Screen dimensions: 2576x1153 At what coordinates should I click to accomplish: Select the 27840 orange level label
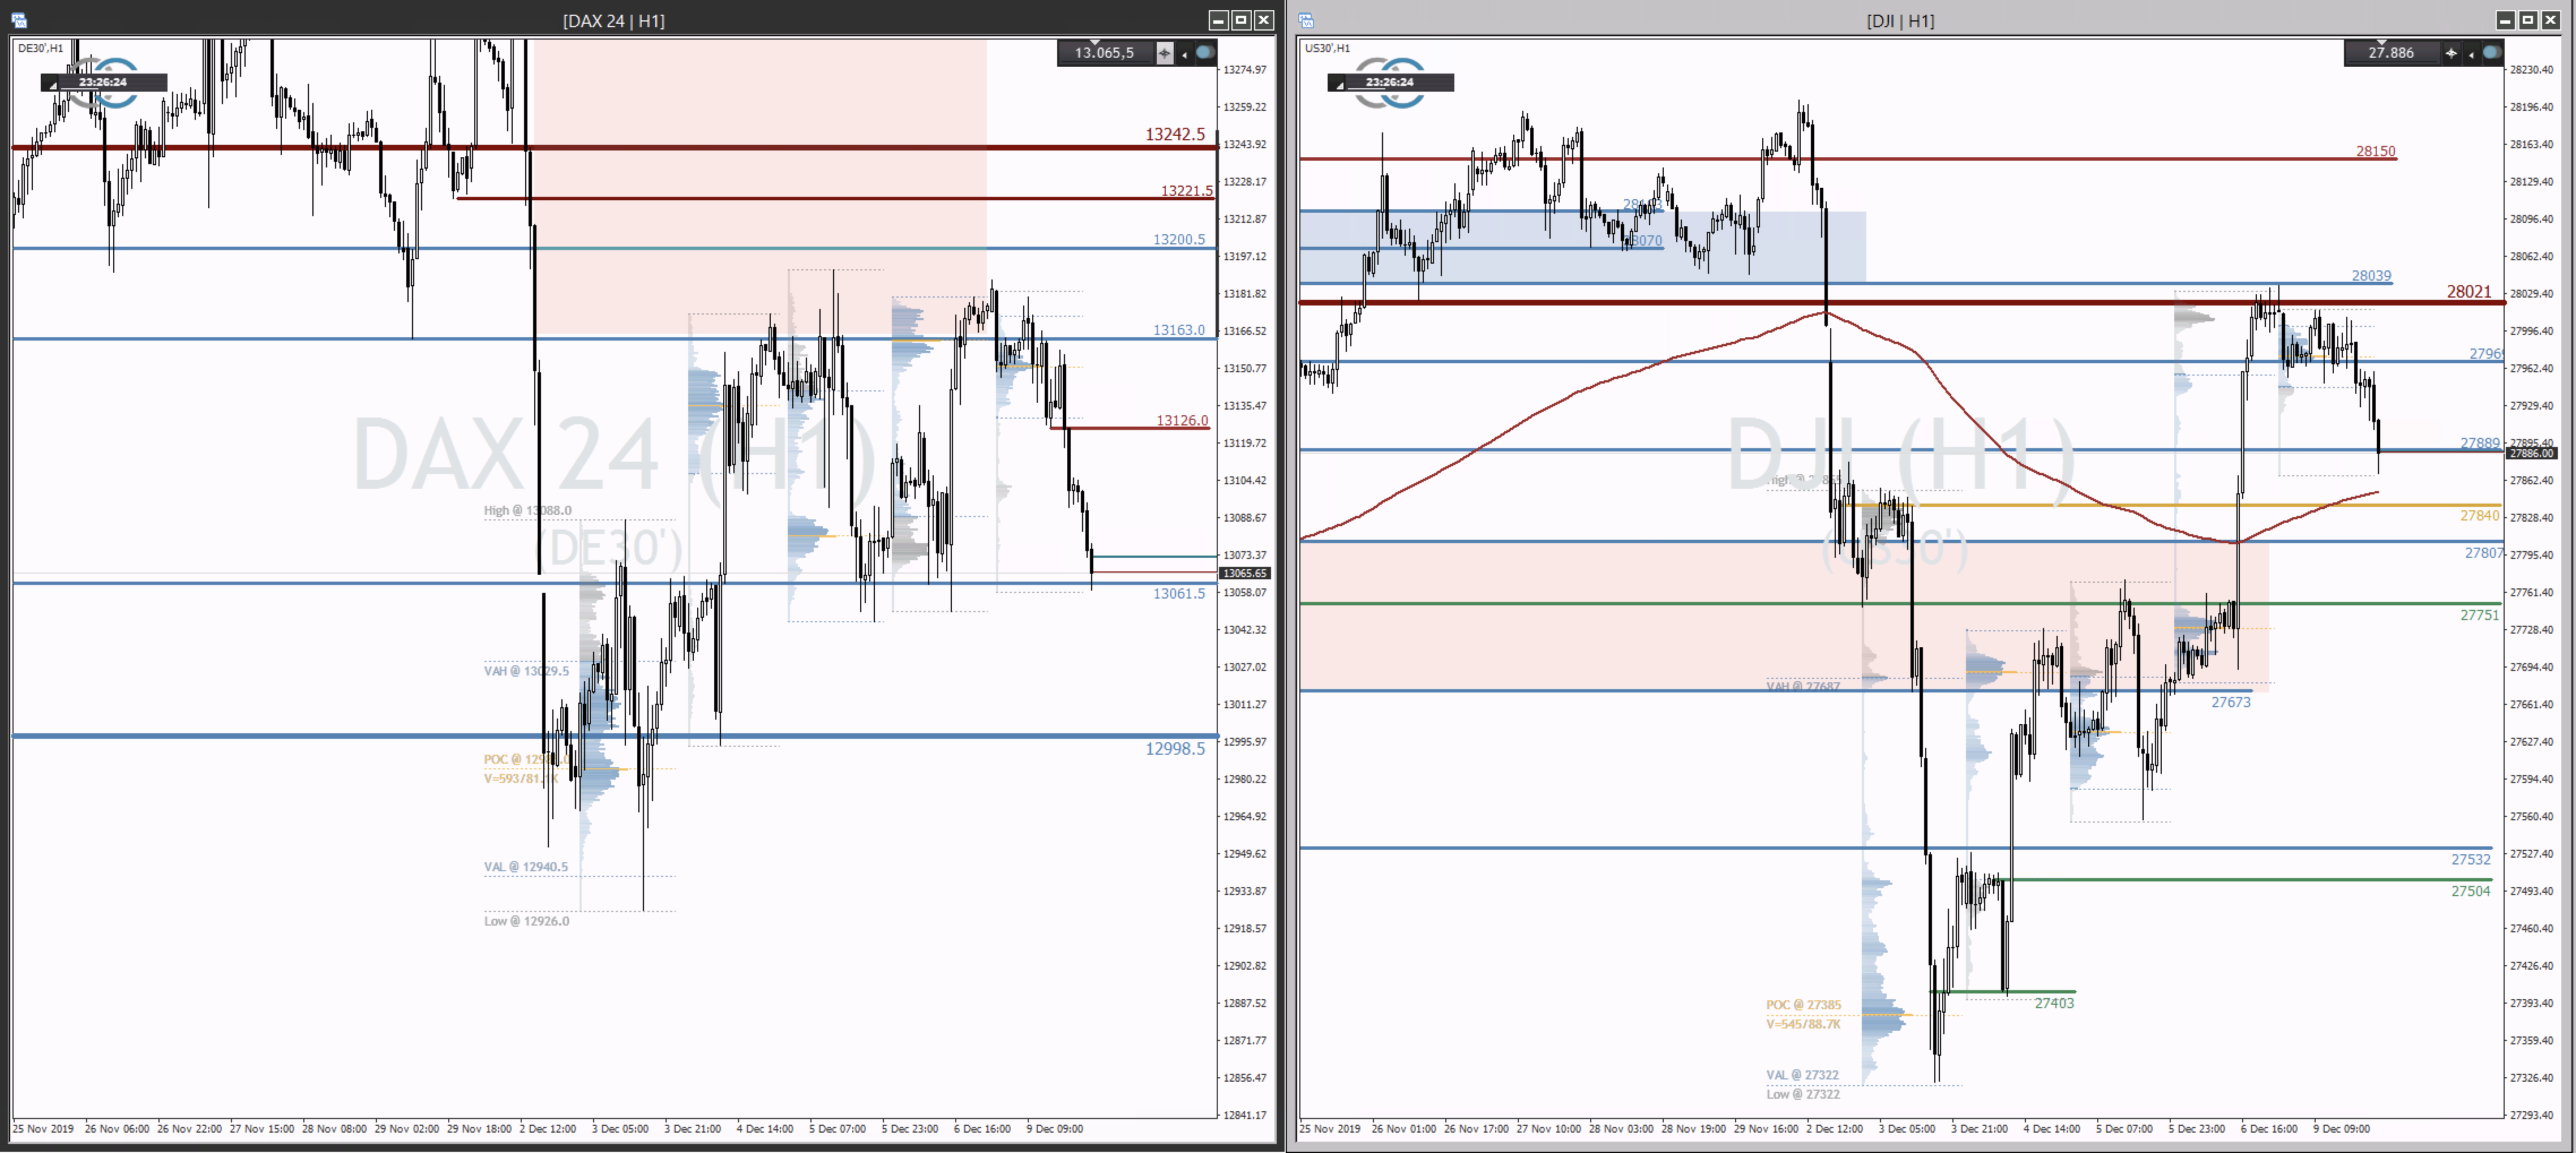tap(2479, 515)
